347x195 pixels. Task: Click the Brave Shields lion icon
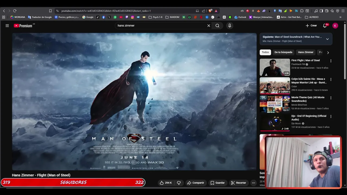click(x=210, y=11)
